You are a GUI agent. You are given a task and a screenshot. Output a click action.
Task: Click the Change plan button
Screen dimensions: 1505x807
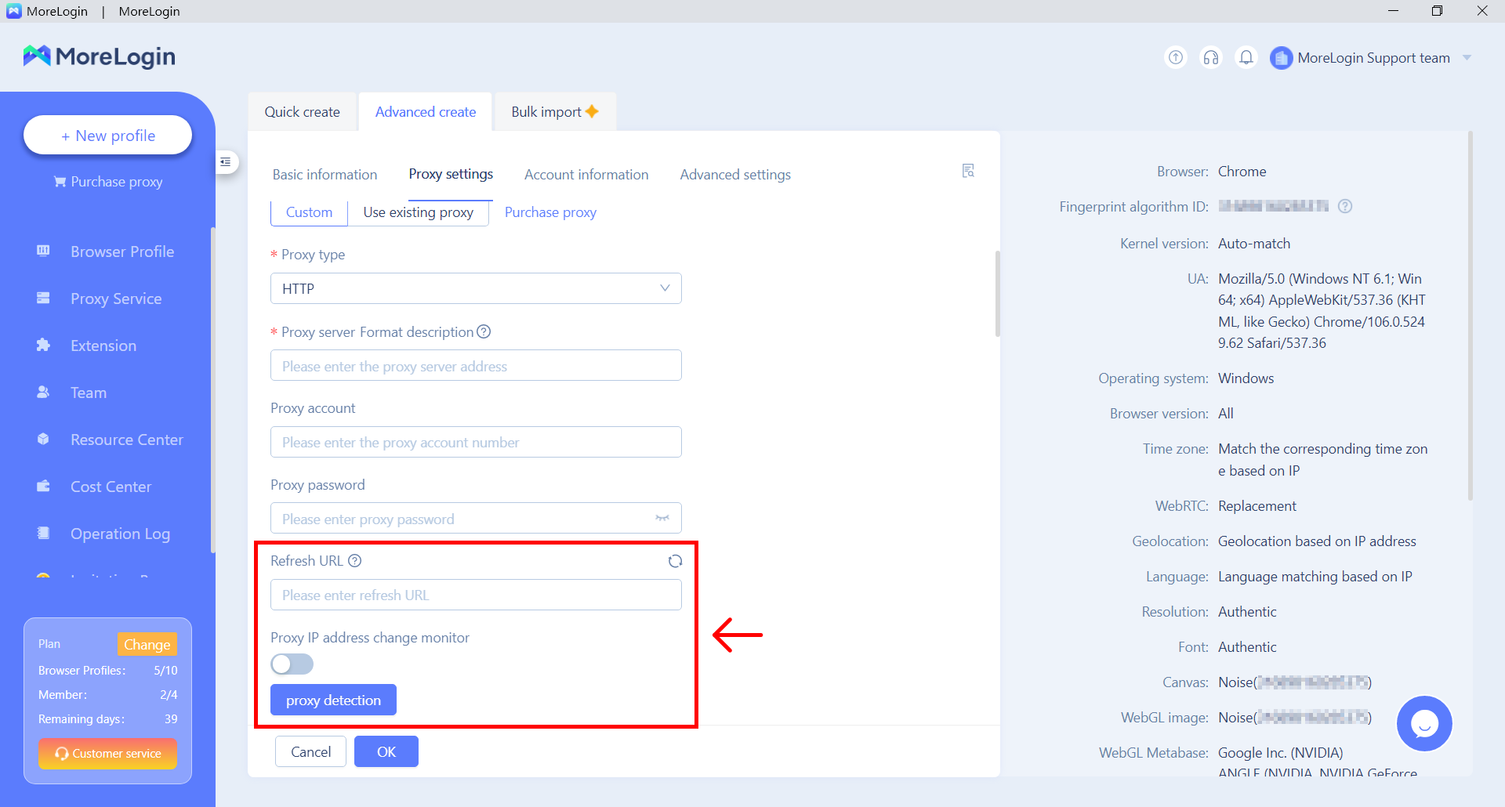pyautogui.click(x=147, y=644)
